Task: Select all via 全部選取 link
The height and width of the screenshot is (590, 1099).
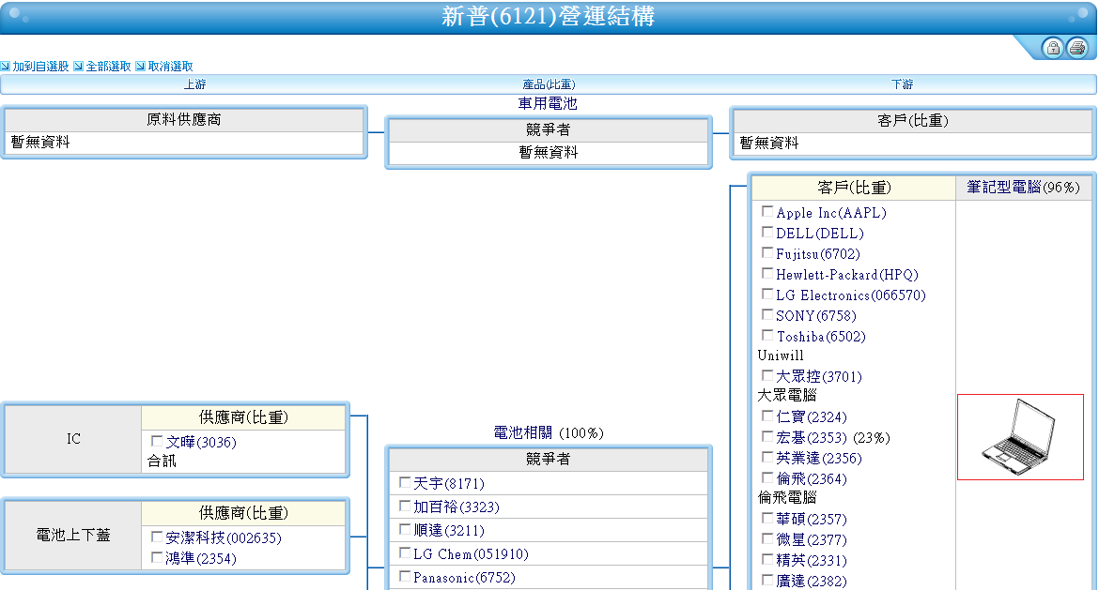Action: [x=108, y=66]
